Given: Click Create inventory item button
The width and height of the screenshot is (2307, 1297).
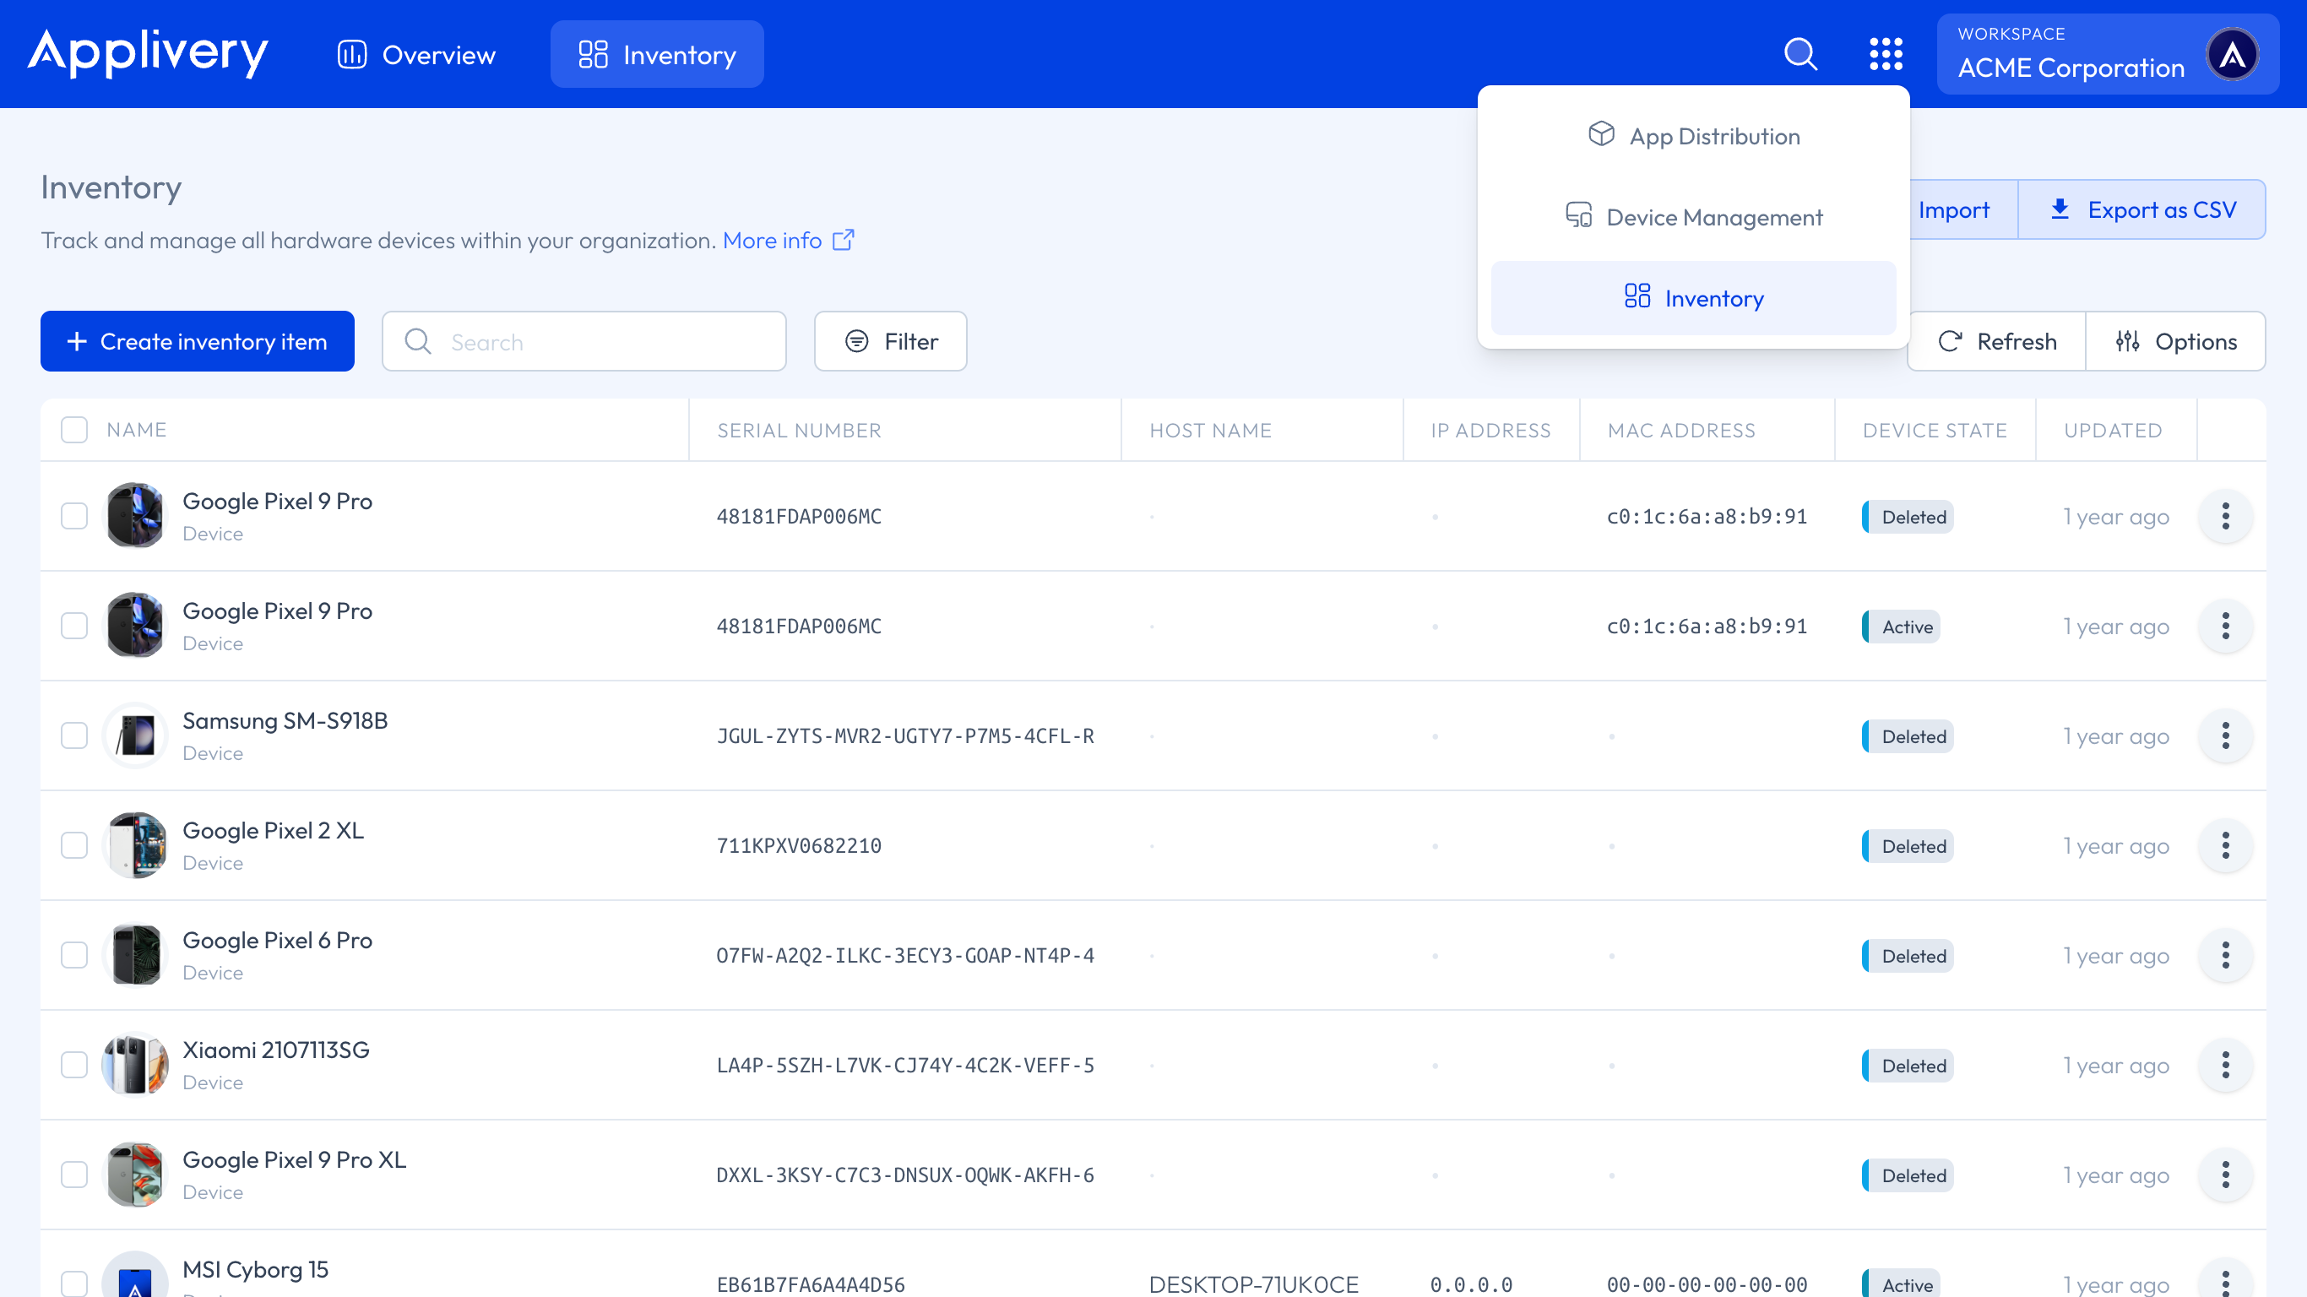Looking at the screenshot, I should 197,341.
